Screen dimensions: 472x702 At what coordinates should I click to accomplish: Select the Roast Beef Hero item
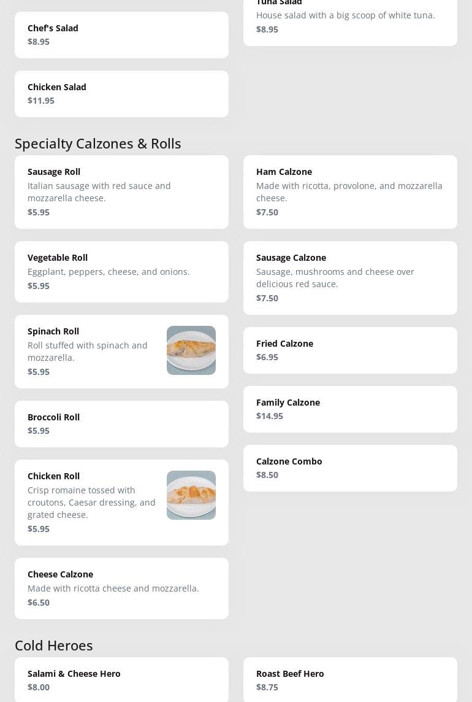(x=350, y=680)
